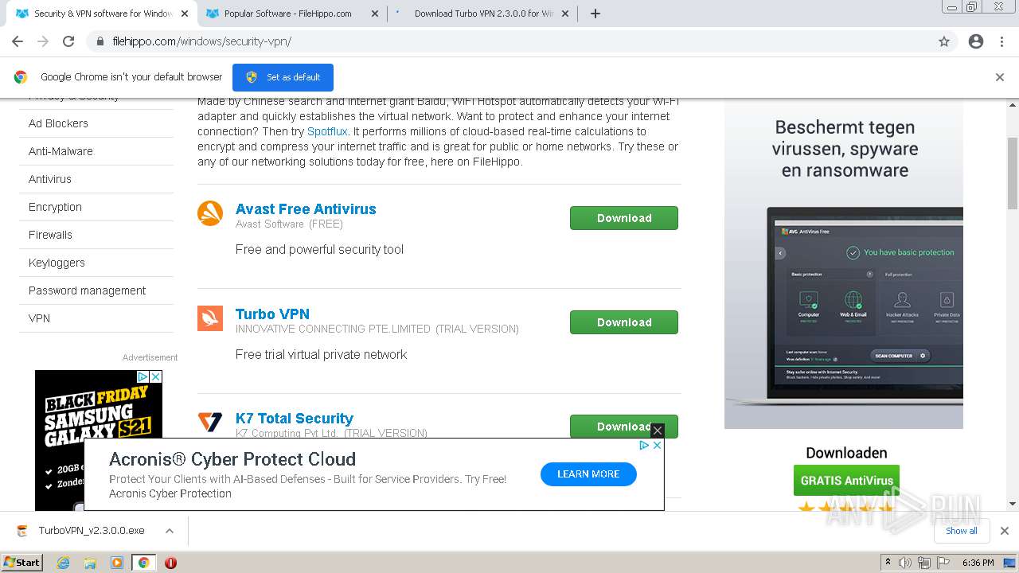The height and width of the screenshot is (573, 1019).
Task: Click the taskbar clock showing 6:36 PM
Action: 978,563
